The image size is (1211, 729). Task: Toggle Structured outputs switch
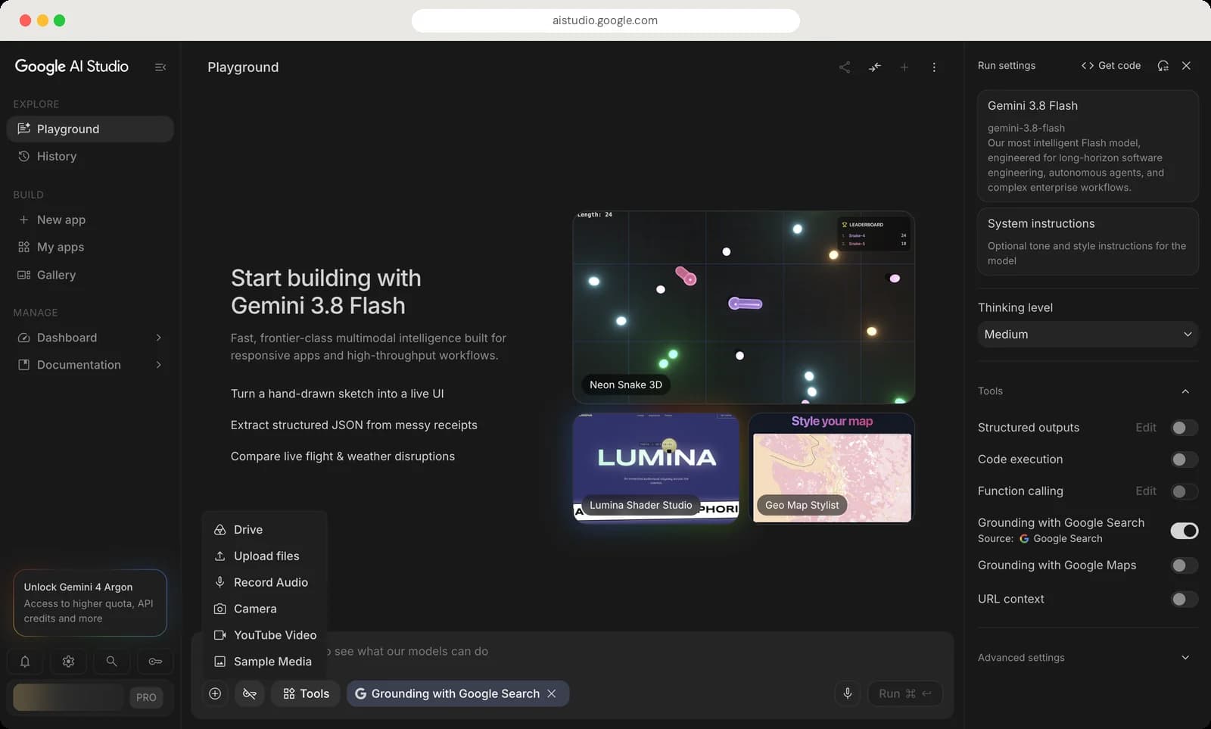pos(1185,428)
